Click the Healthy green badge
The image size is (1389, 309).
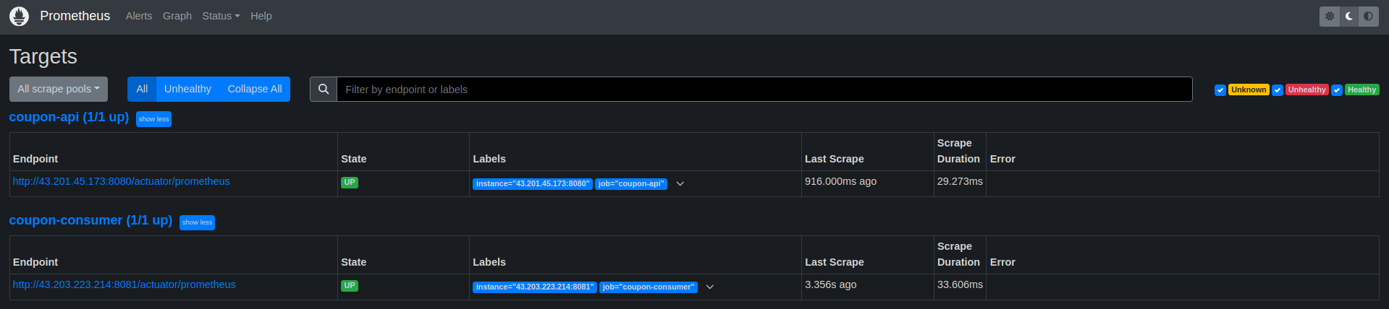[1361, 90]
